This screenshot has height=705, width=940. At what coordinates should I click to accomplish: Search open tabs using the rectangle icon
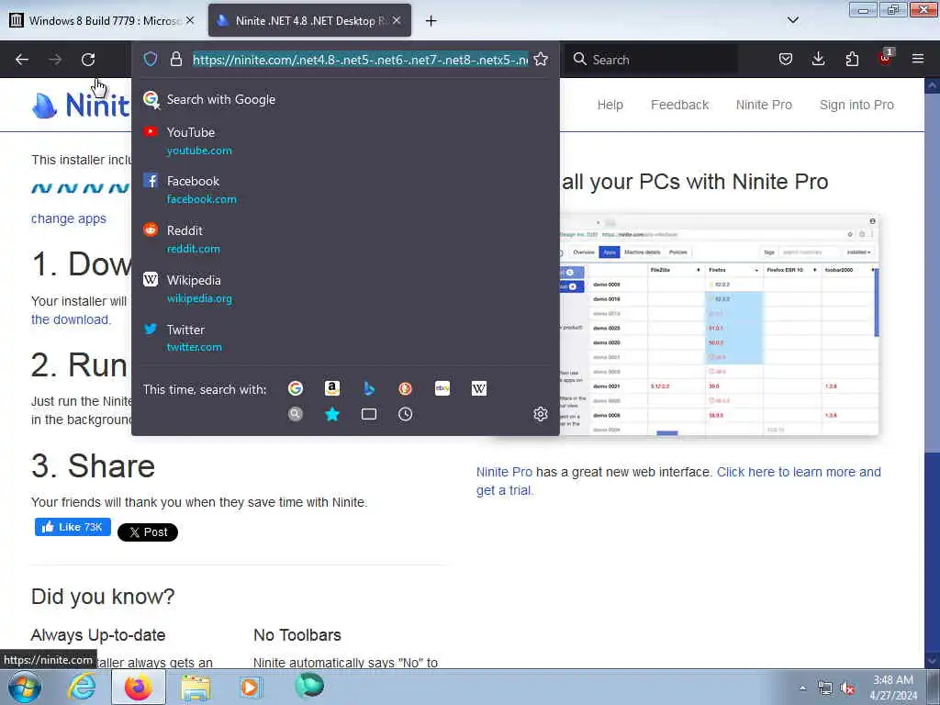[369, 414]
